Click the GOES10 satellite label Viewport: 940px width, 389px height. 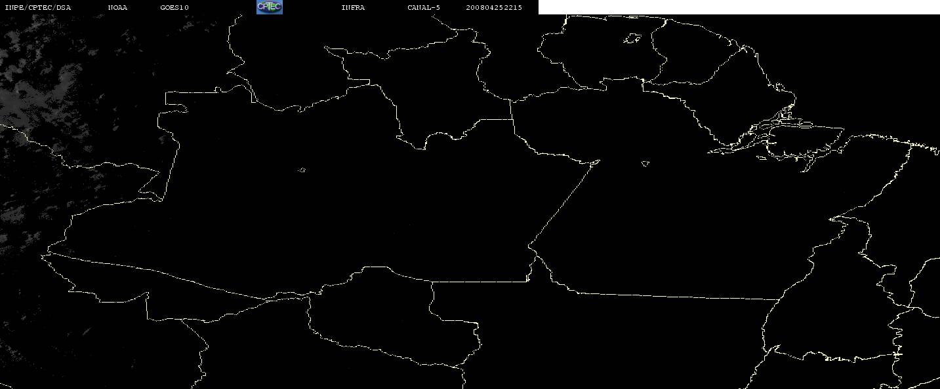[x=174, y=7]
